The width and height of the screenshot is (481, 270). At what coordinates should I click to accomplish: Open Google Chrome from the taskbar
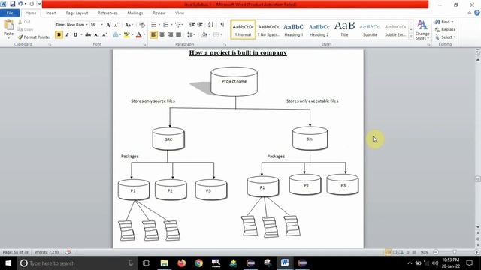tap(198, 263)
